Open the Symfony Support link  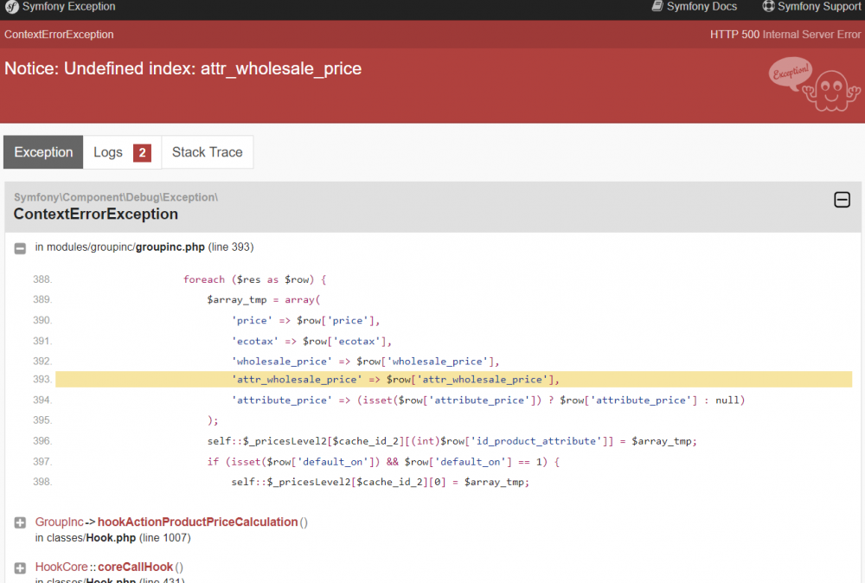pyautogui.click(x=811, y=7)
